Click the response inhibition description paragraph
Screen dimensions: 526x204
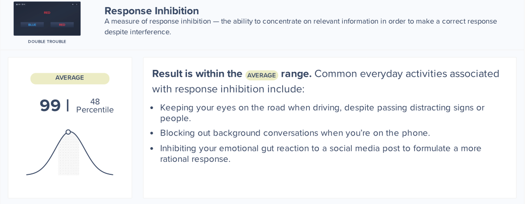coord(300,27)
